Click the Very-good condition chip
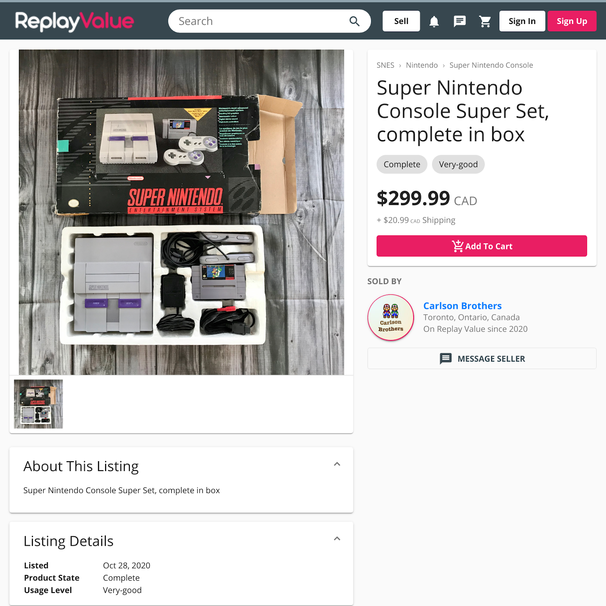This screenshot has height=606, width=606. 458,164
